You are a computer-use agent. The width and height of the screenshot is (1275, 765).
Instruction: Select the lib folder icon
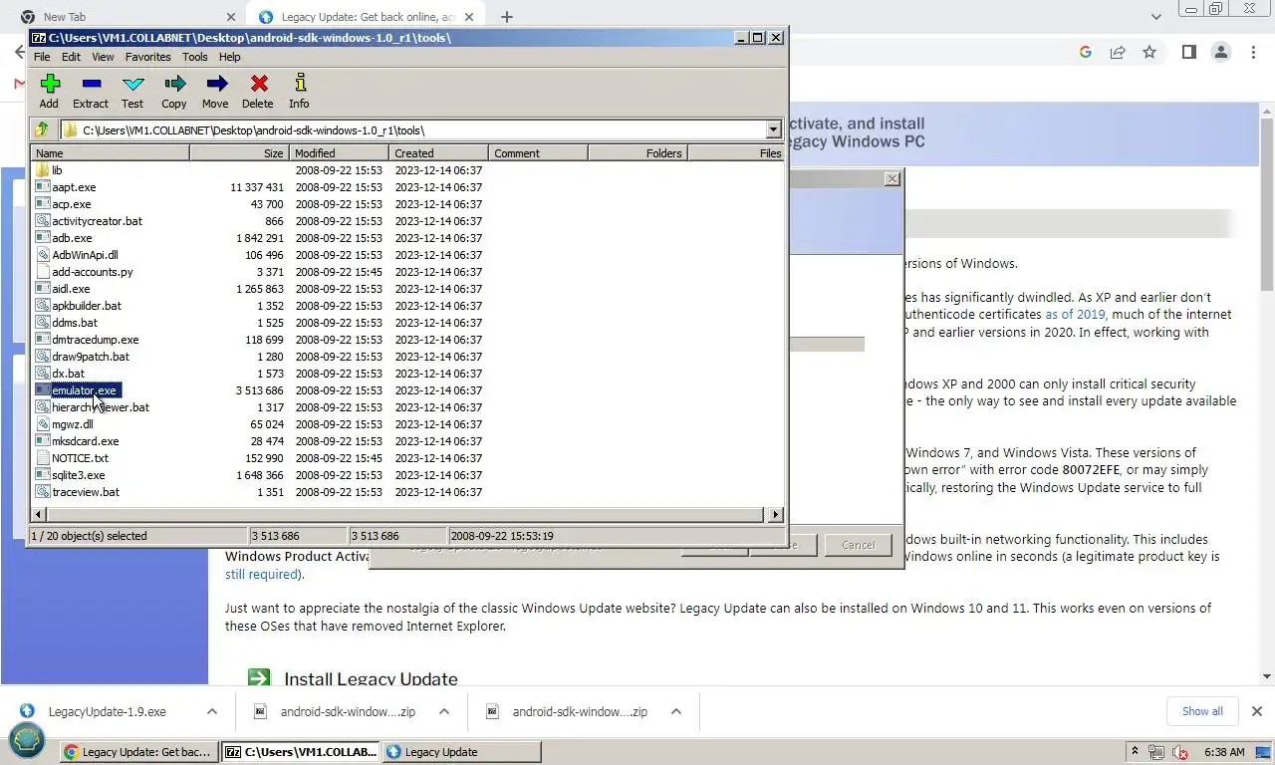coord(43,170)
